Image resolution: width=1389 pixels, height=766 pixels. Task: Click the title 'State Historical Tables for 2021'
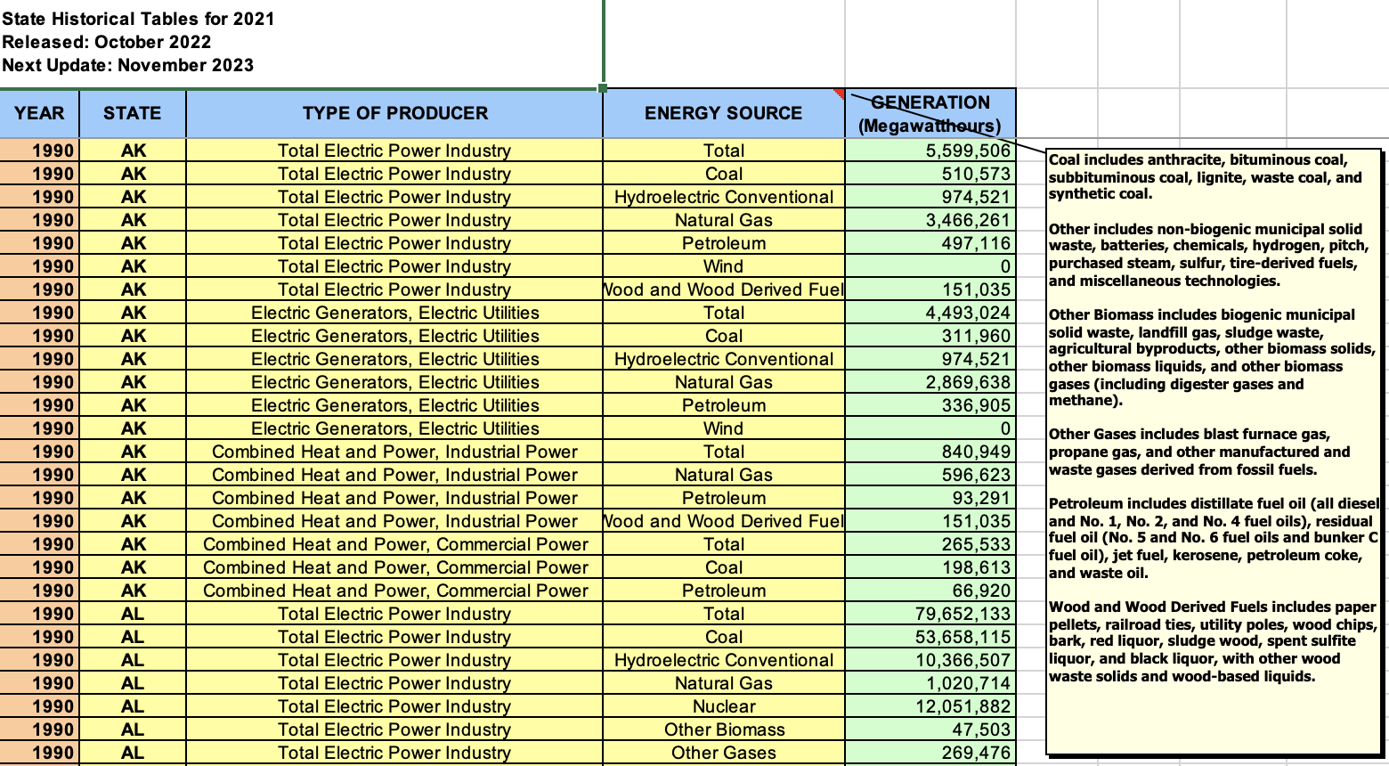tap(139, 19)
